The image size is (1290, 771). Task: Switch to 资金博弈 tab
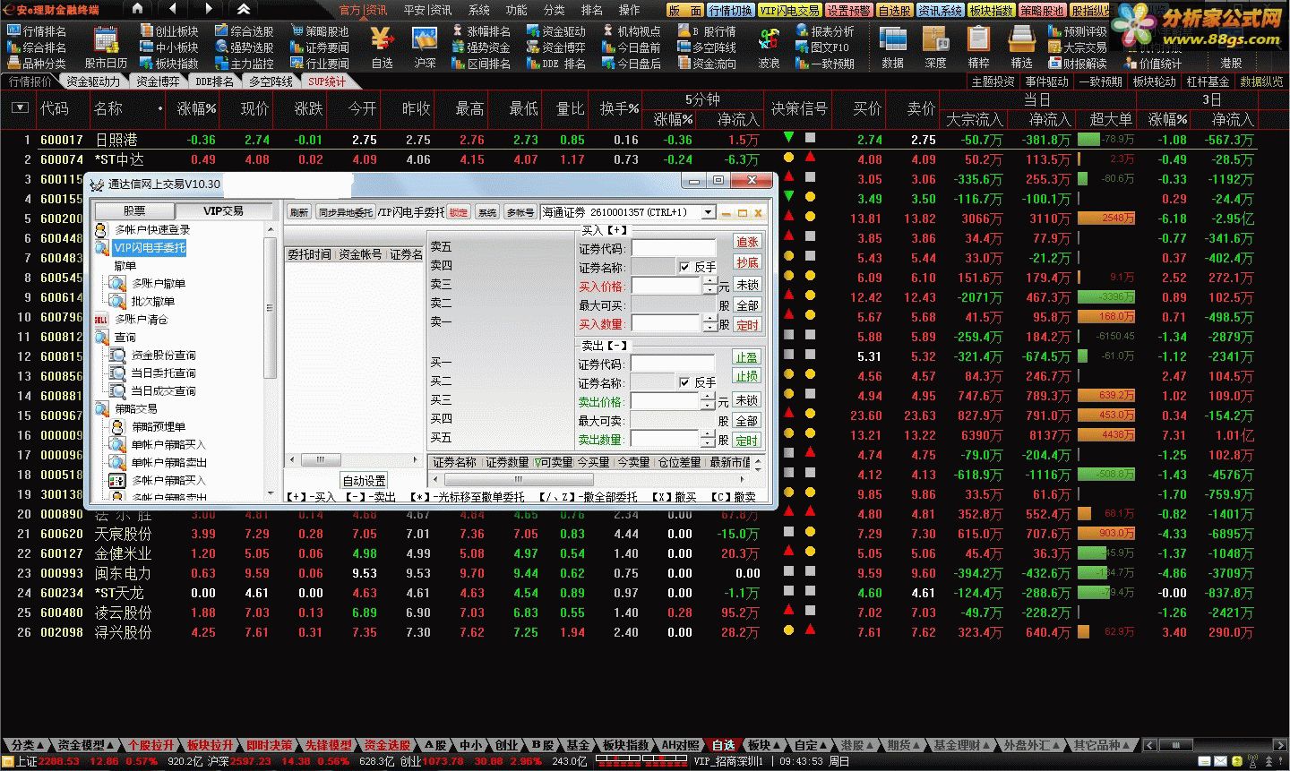(x=158, y=81)
